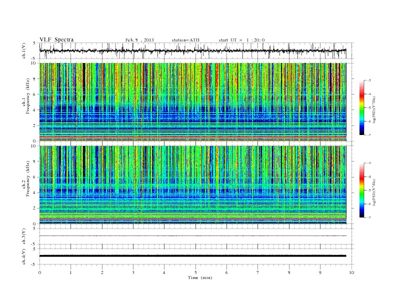Click the "station=ATH" header label

[x=185, y=40]
